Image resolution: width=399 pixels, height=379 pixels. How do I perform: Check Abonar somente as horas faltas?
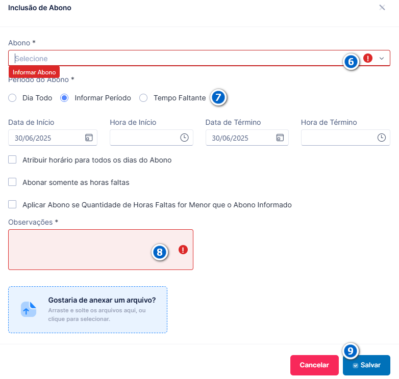(12, 182)
